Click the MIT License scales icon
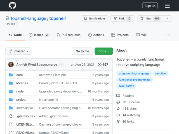This screenshot has width=179, height=134. coord(118,102)
